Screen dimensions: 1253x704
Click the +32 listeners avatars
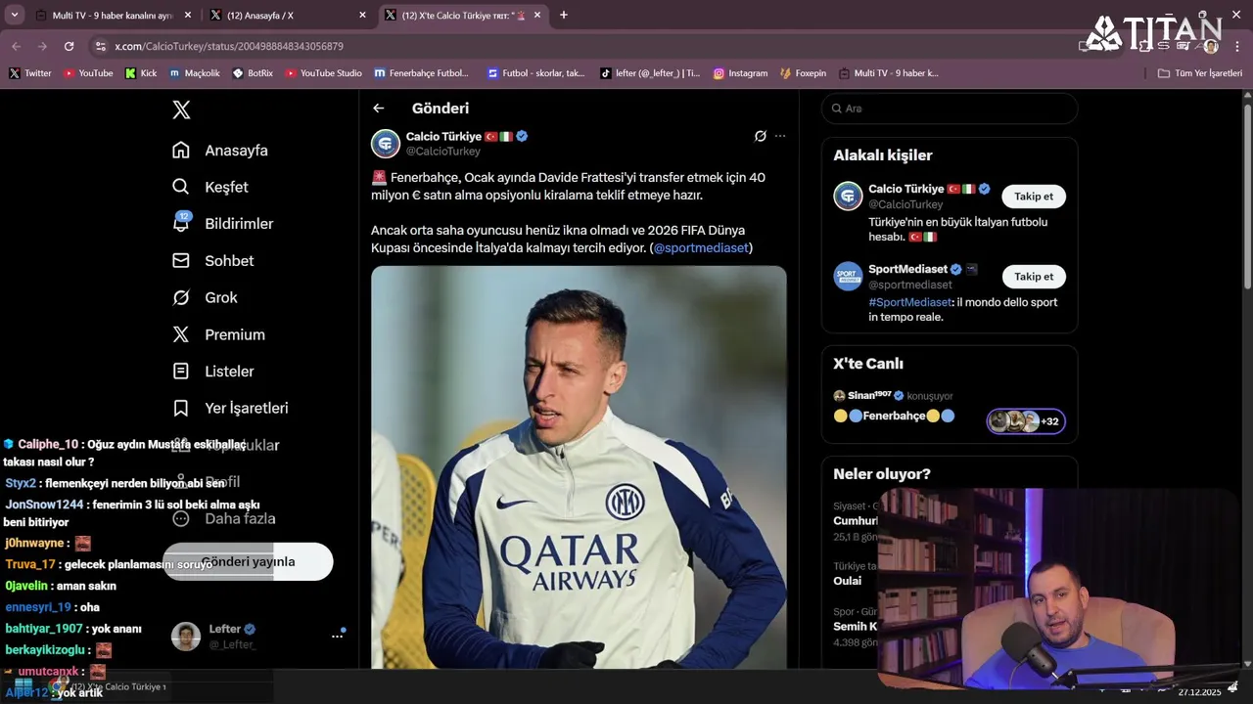[x=1026, y=421]
